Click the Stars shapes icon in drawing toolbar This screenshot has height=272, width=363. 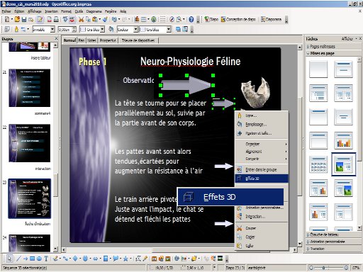(x=125, y=259)
